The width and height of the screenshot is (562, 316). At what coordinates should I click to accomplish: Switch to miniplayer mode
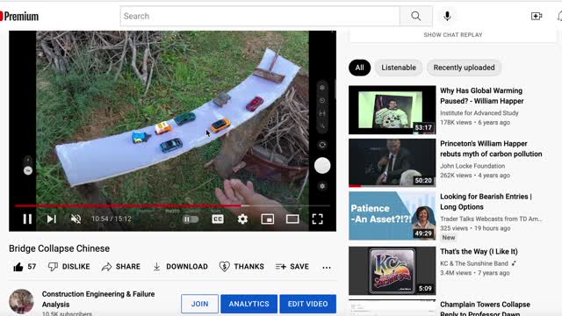(267, 219)
